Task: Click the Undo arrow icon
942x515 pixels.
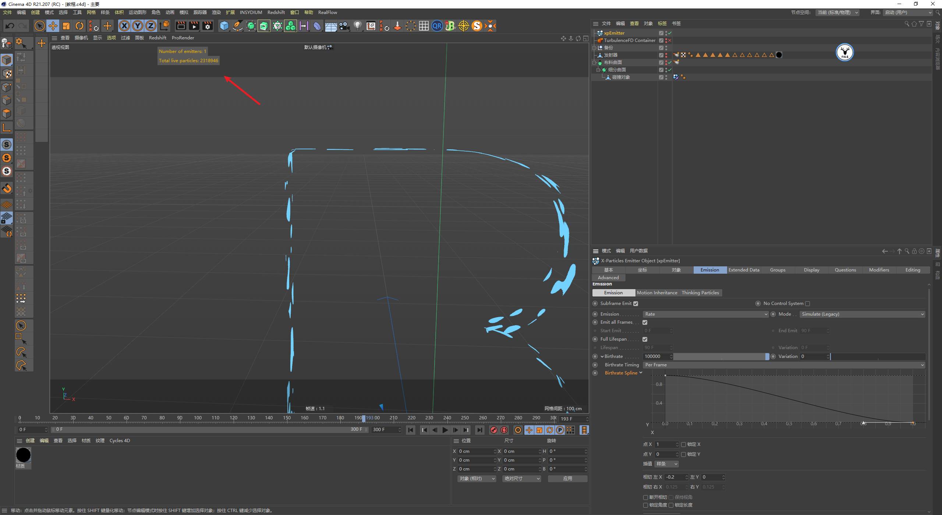Action: point(10,26)
